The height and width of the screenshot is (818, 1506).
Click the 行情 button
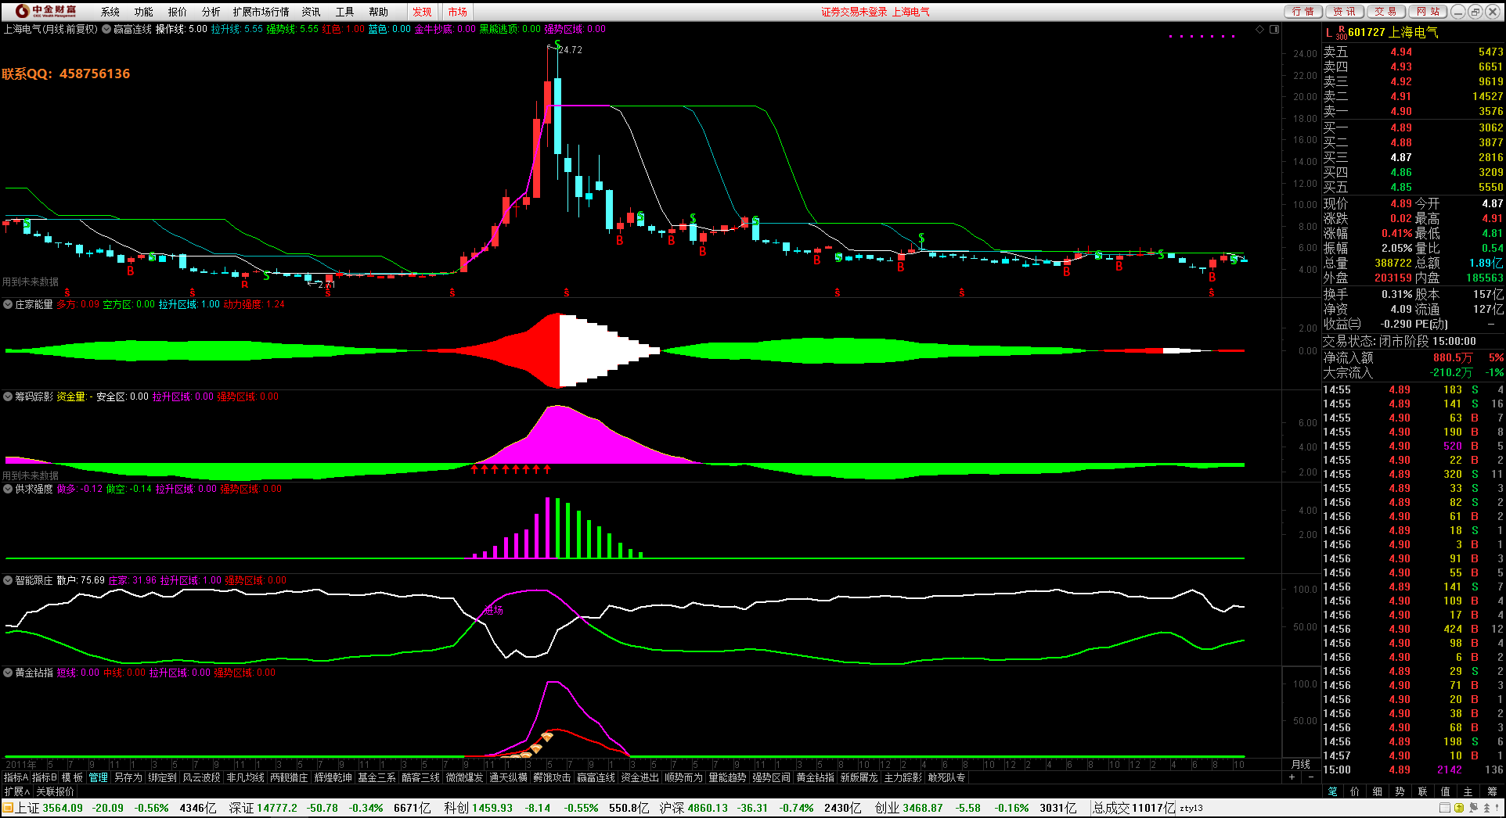(1303, 12)
